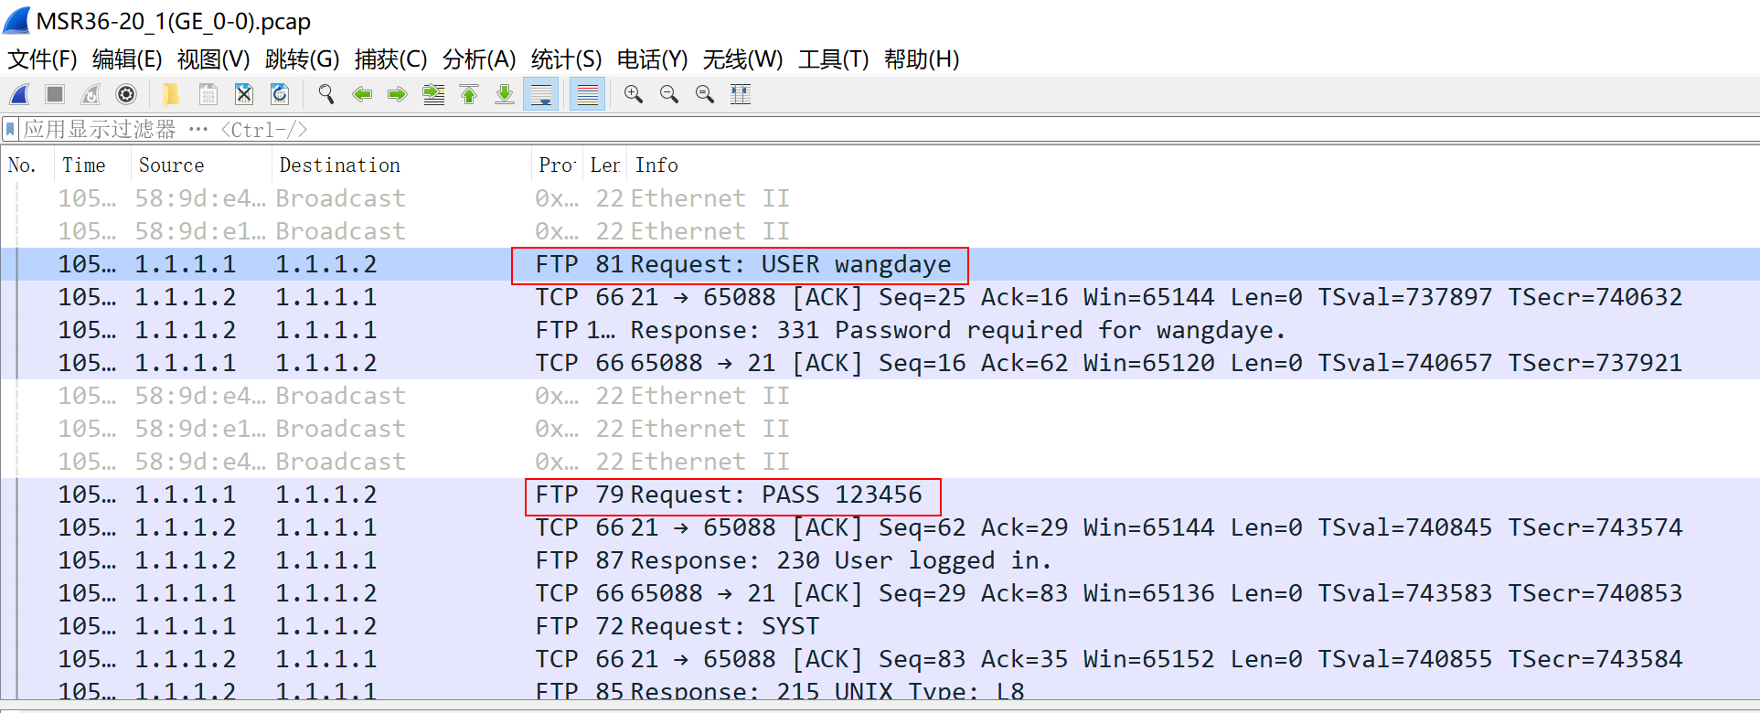Open the display filter bookmark dropdown
This screenshot has width=1760, height=713.
click(x=10, y=129)
